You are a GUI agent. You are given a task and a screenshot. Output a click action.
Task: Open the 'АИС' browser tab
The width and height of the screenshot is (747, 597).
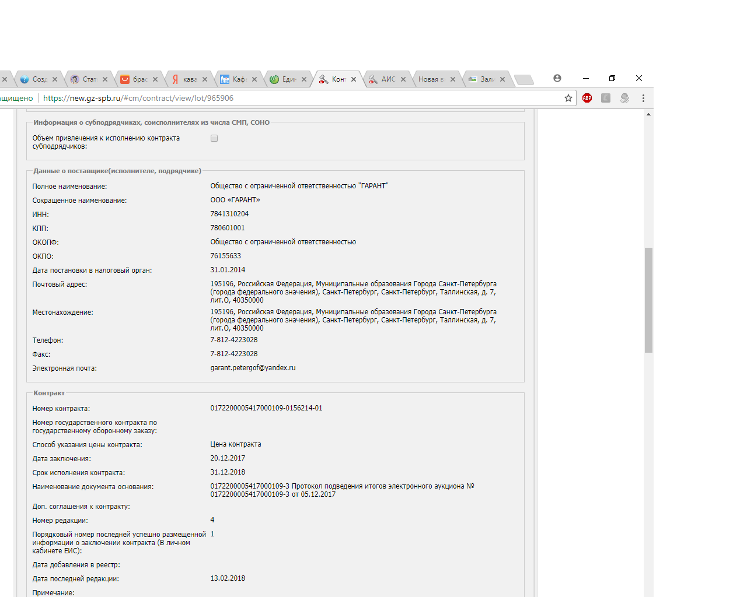point(388,79)
